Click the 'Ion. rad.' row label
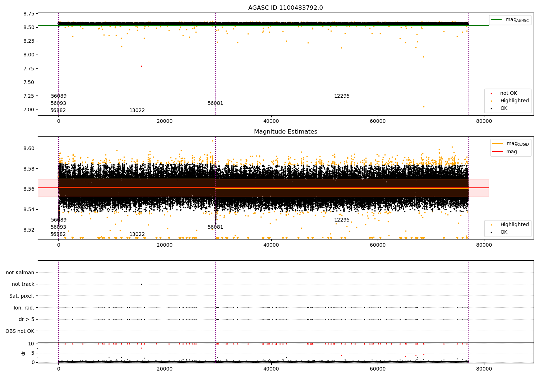Image resolution: width=539 pixels, height=377 pixels. [24, 308]
